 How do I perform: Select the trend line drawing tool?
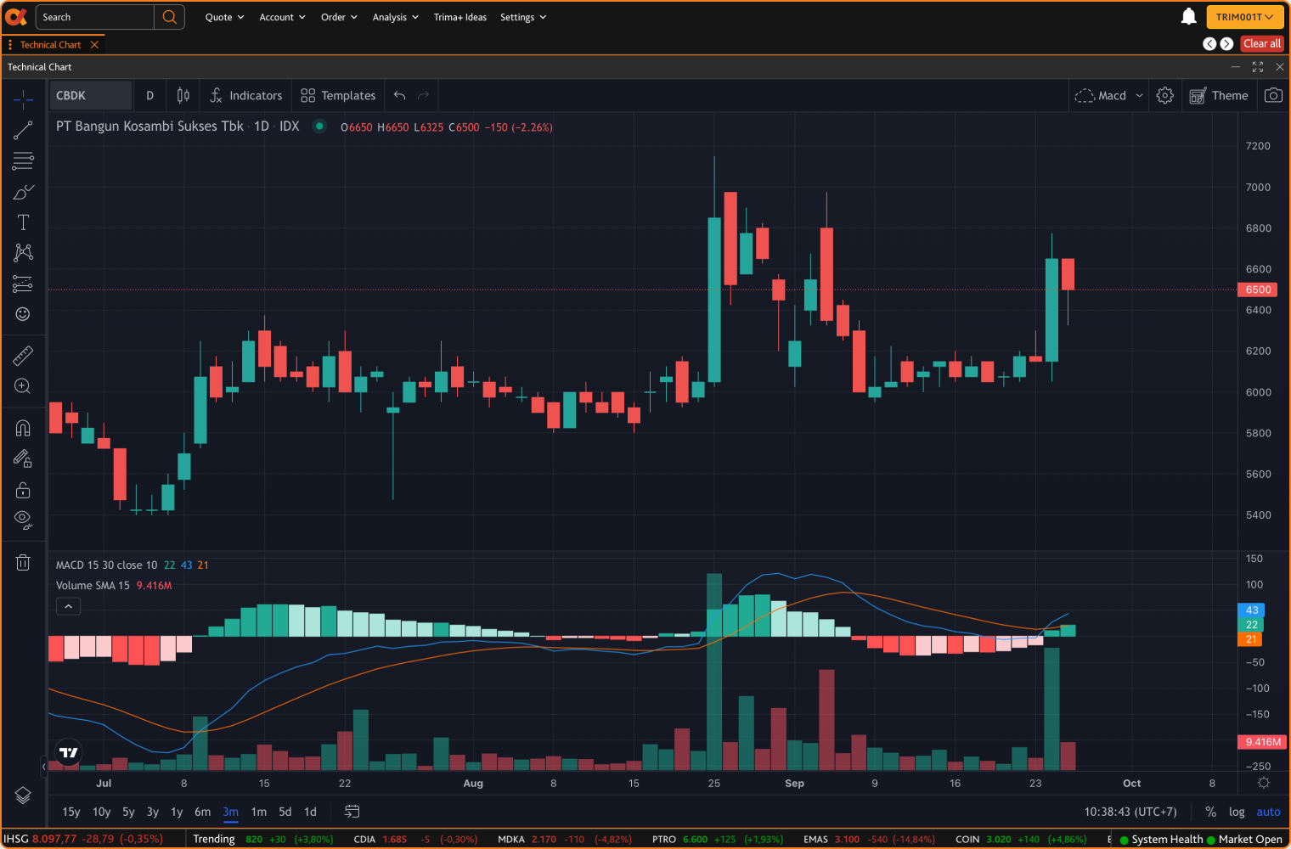(x=23, y=131)
